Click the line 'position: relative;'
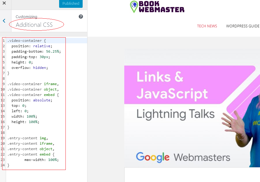The height and width of the screenshot is (182, 260). tap(32, 46)
